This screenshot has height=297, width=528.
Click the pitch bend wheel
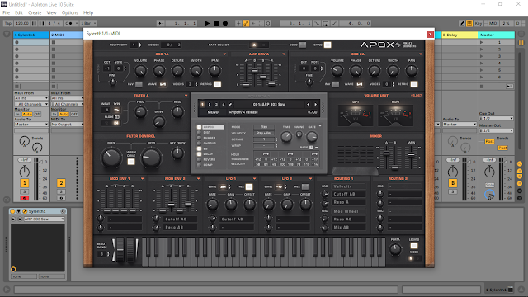point(120,249)
